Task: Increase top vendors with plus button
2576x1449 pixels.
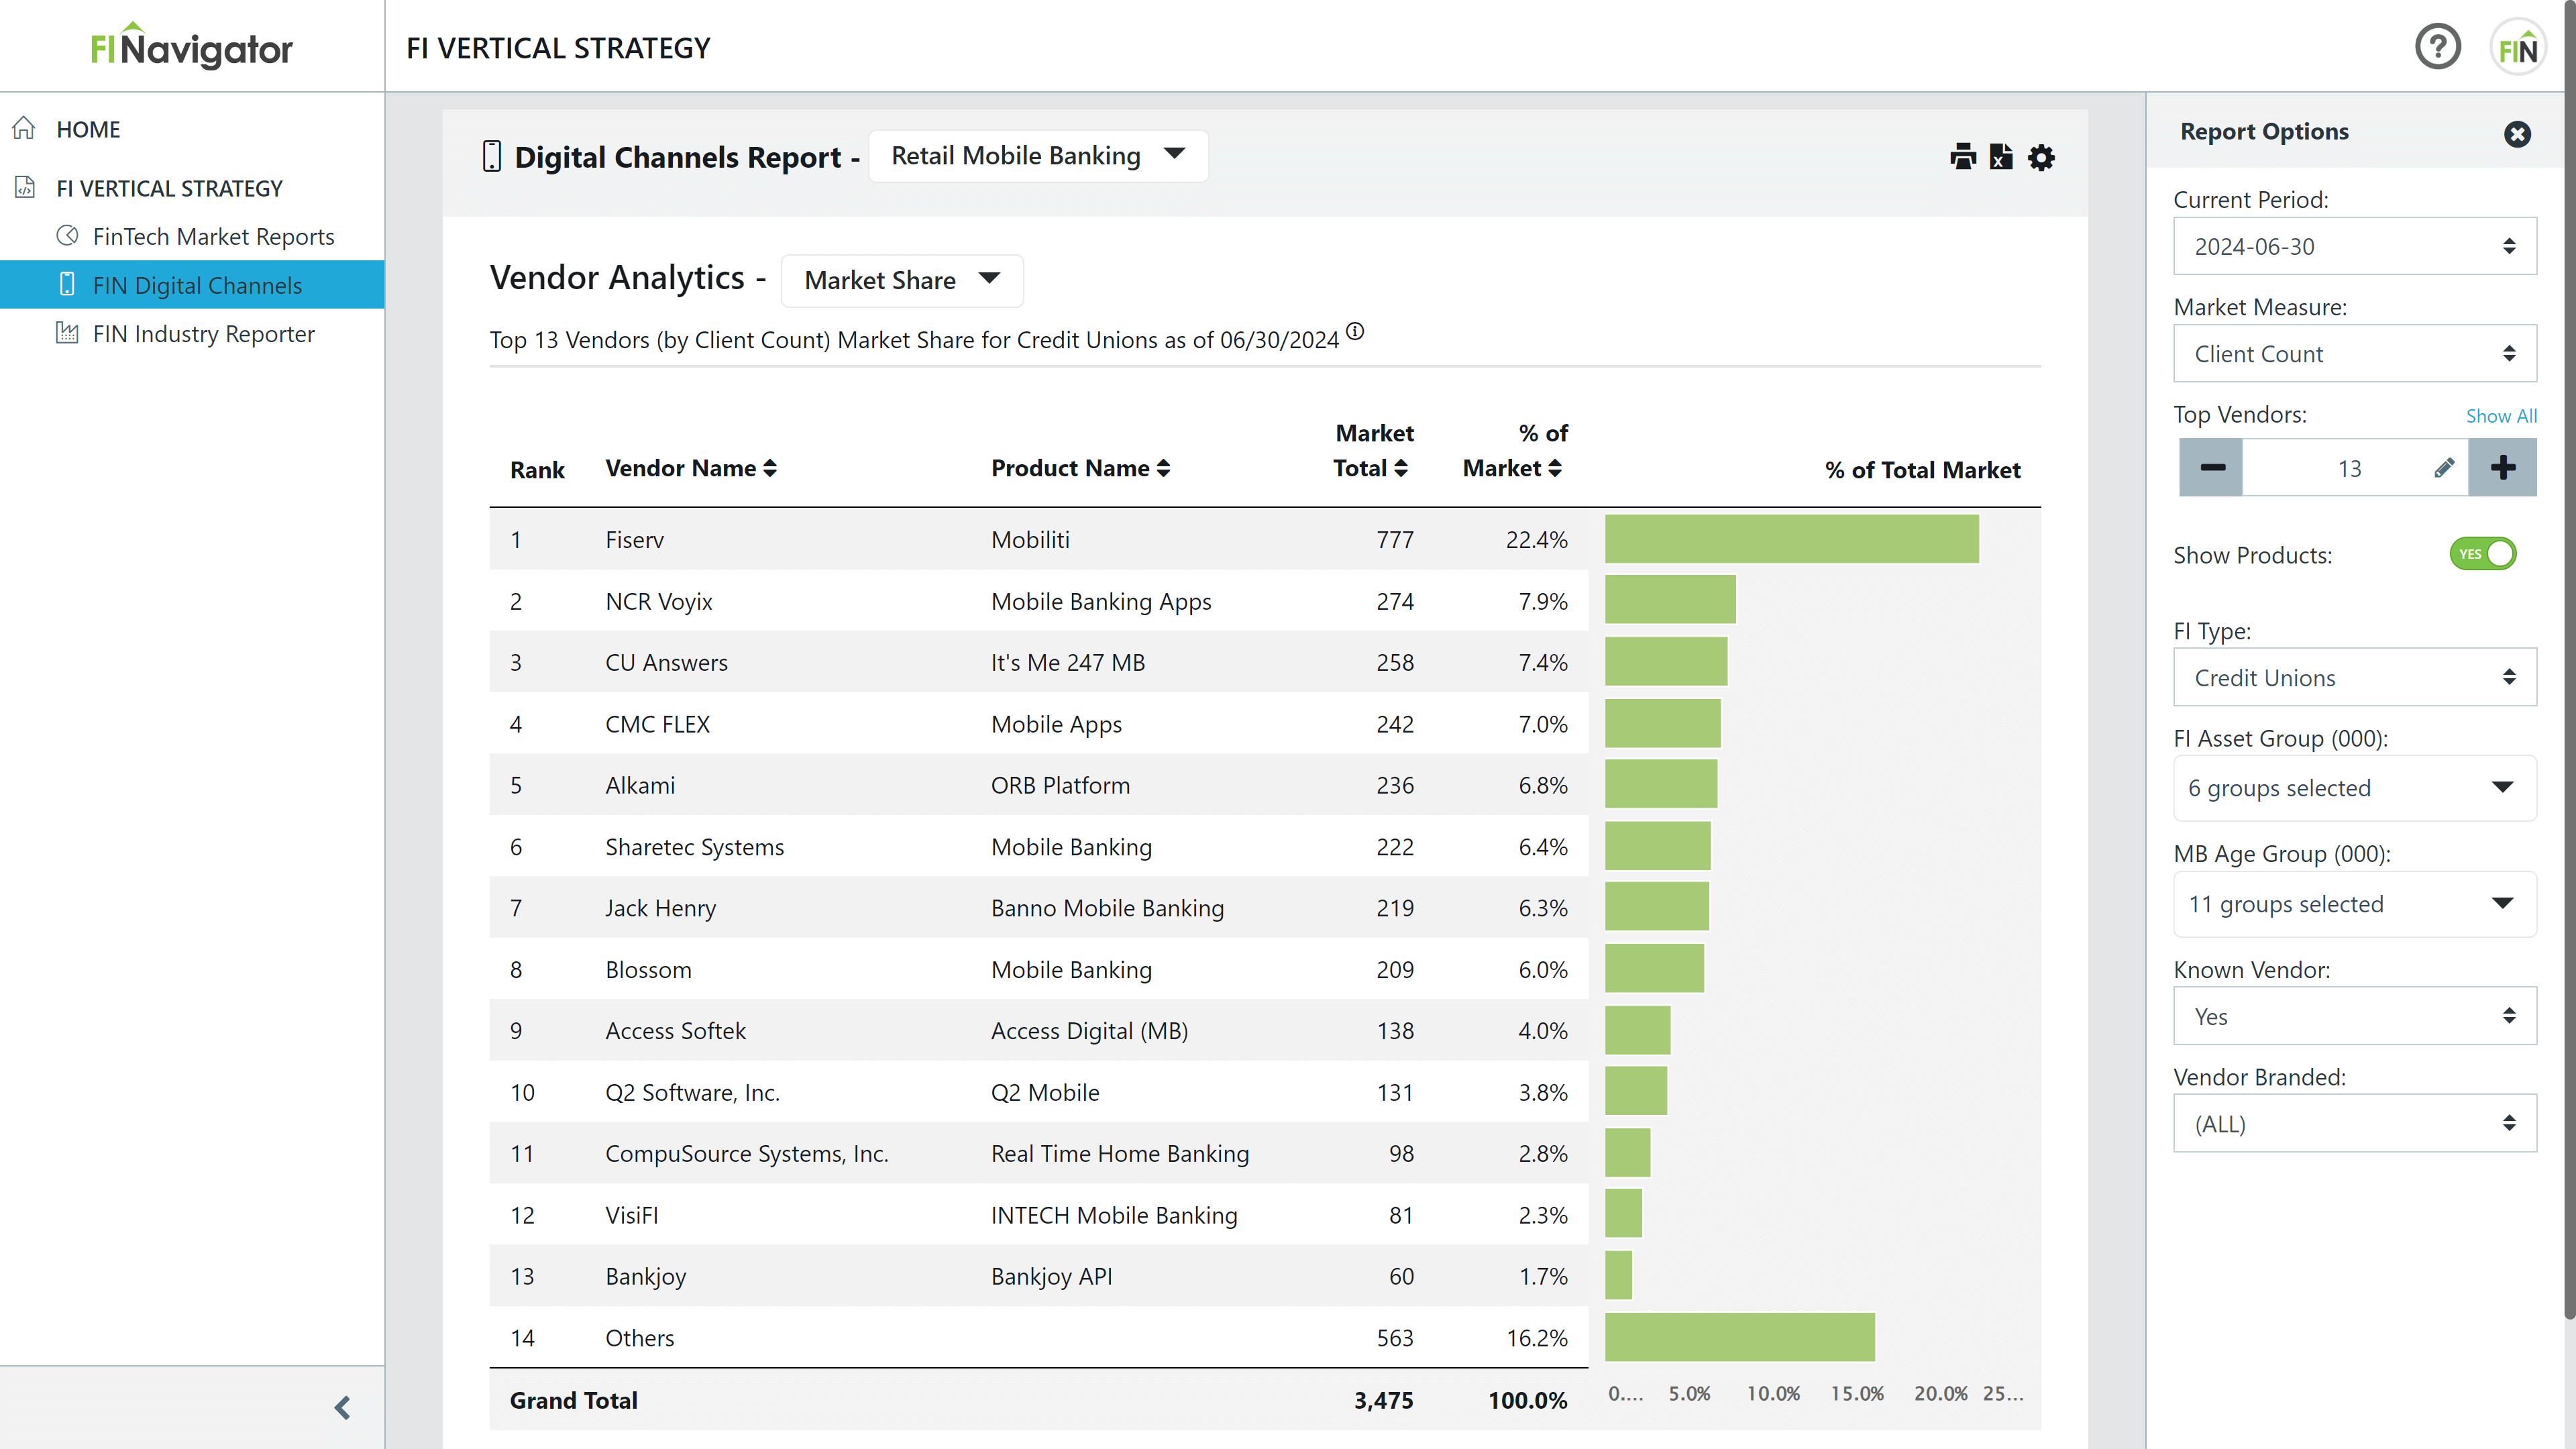Action: point(2502,468)
